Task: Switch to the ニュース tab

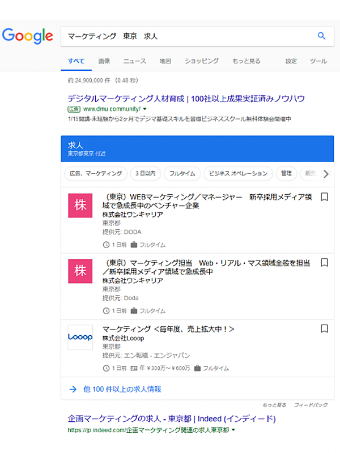Action: [135, 61]
